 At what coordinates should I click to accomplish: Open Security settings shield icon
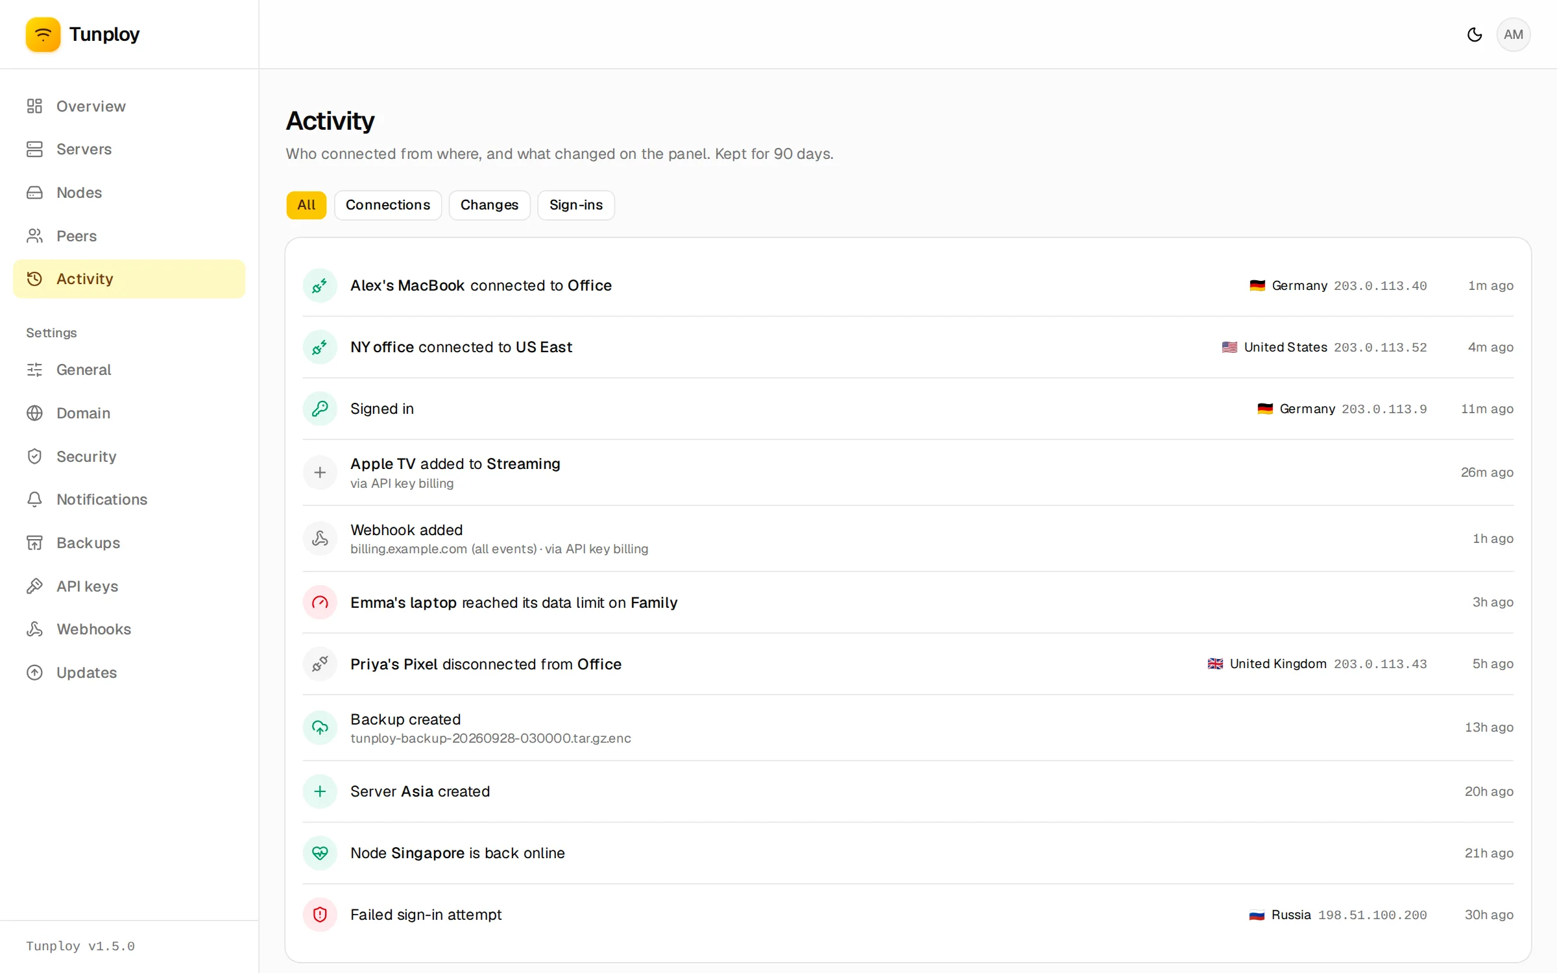34,456
